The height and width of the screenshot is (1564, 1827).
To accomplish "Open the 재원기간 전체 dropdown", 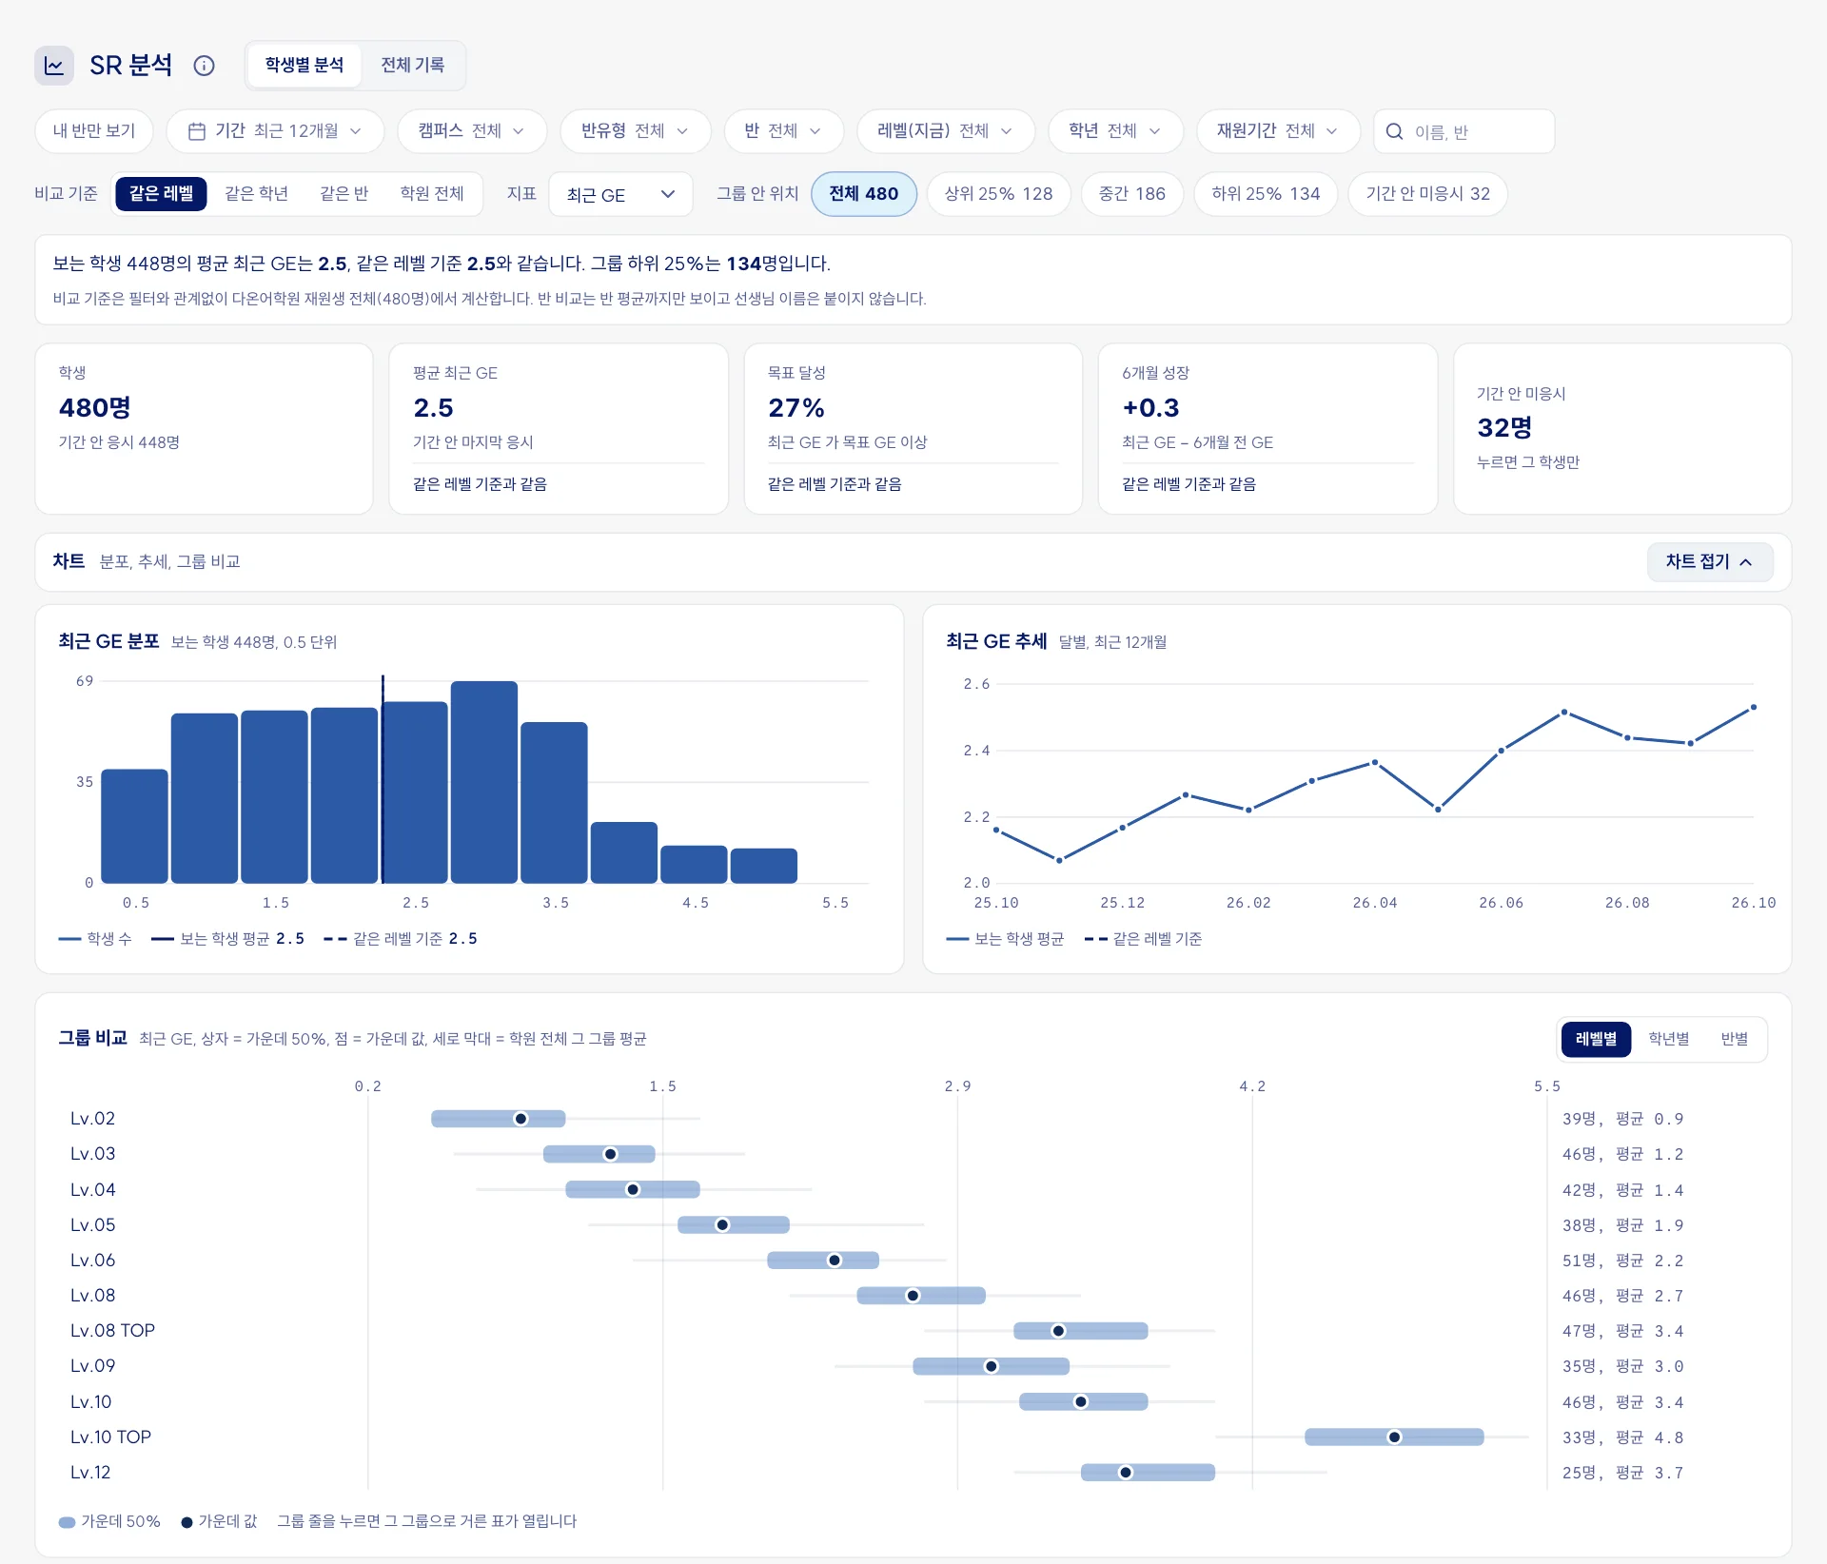I will 1278,131.
